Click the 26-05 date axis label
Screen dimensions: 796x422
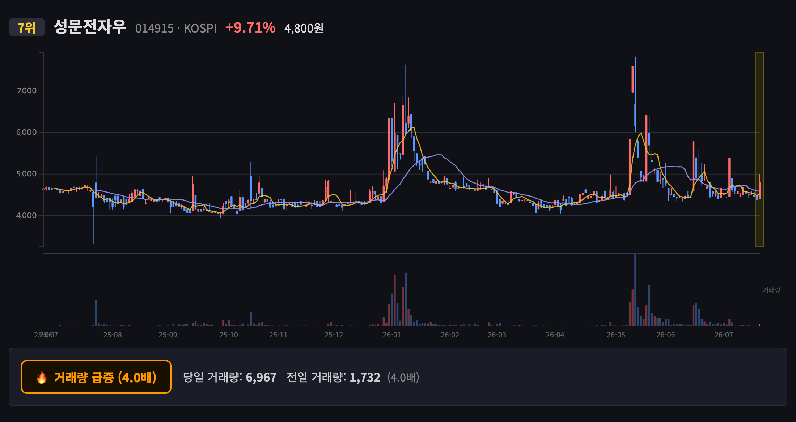(x=616, y=335)
